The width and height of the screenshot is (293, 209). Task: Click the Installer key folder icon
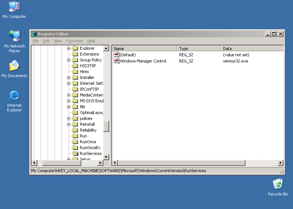[75, 77]
